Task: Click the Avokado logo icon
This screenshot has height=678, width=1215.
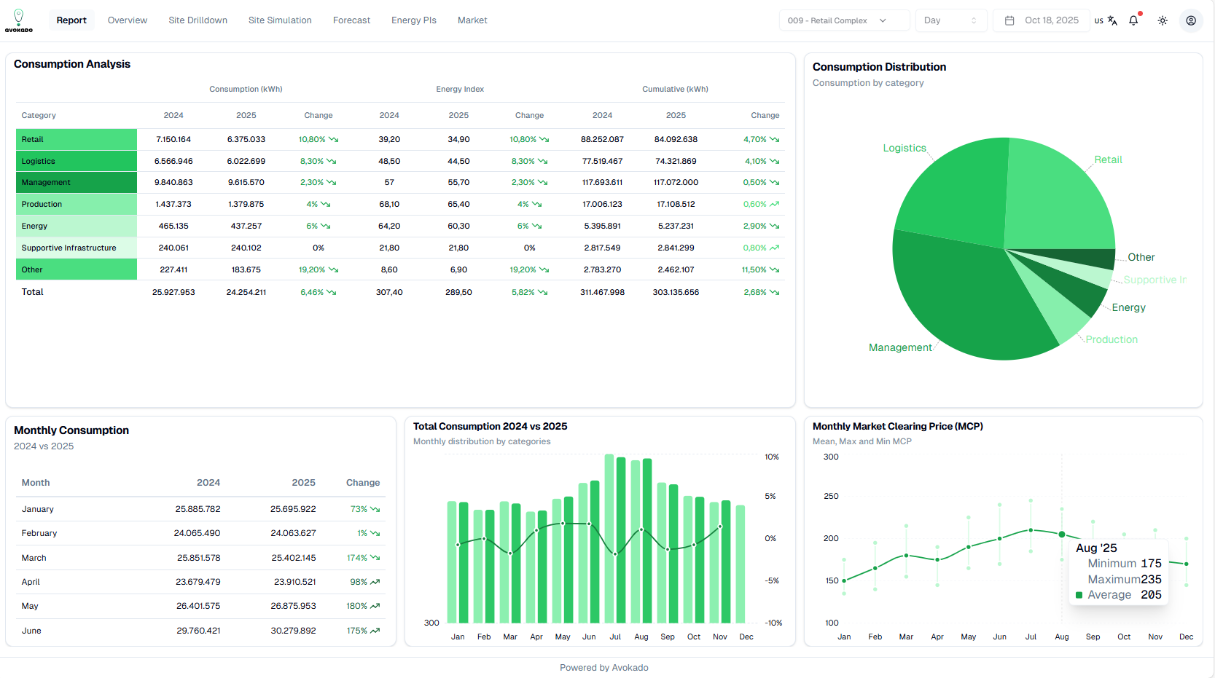Action: (19, 20)
